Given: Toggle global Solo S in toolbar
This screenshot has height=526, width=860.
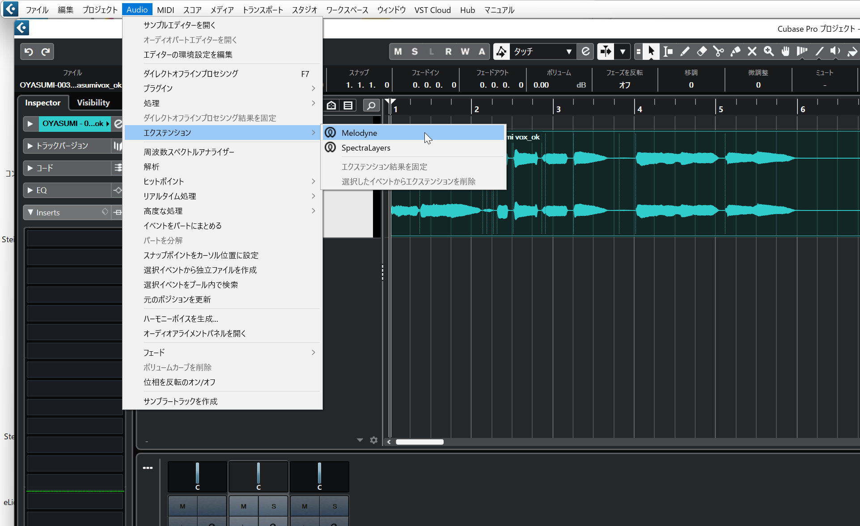Looking at the screenshot, I should [x=415, y=51].
